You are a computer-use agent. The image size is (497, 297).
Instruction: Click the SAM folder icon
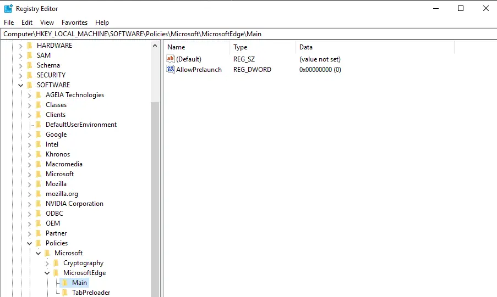tap(30, 55)
